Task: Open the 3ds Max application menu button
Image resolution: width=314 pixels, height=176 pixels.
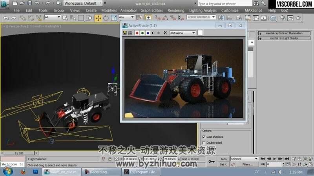Action: coord(5,4)
